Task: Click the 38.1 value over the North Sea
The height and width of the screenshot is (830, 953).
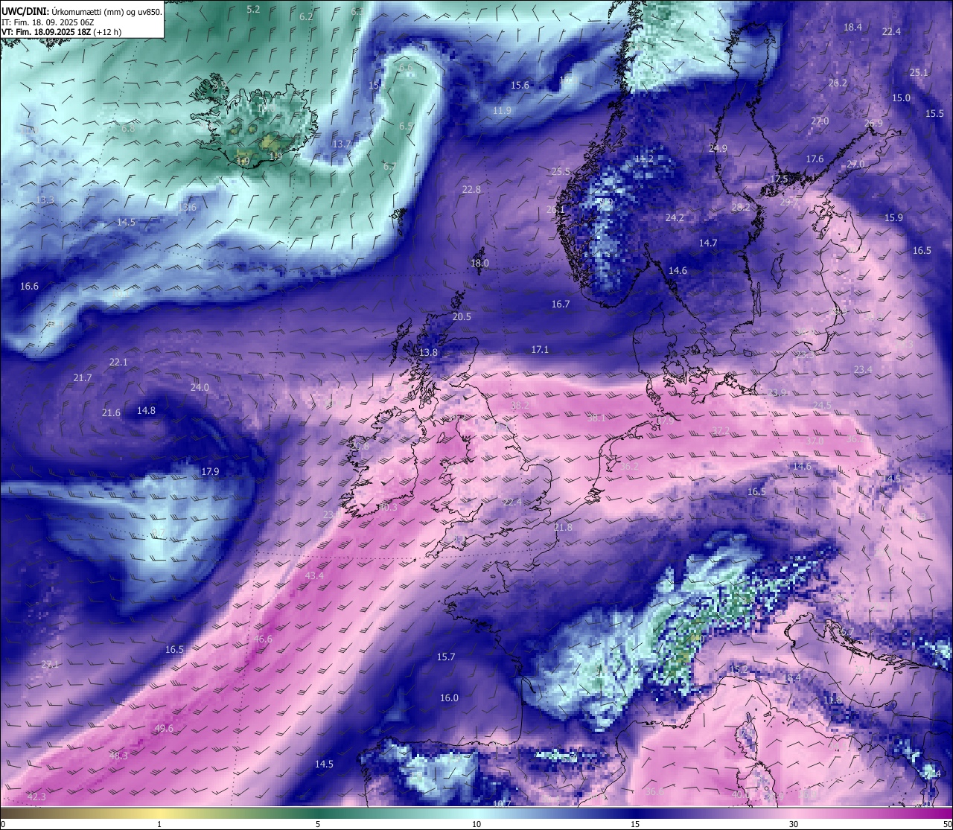Action: click(596, 418)
